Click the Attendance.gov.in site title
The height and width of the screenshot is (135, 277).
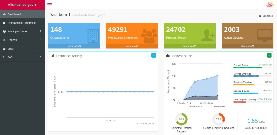pyautogui.click(x=22, y=5)
